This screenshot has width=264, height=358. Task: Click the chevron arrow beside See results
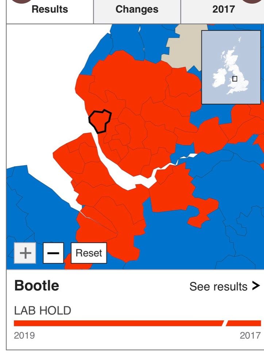pos(256,286)
